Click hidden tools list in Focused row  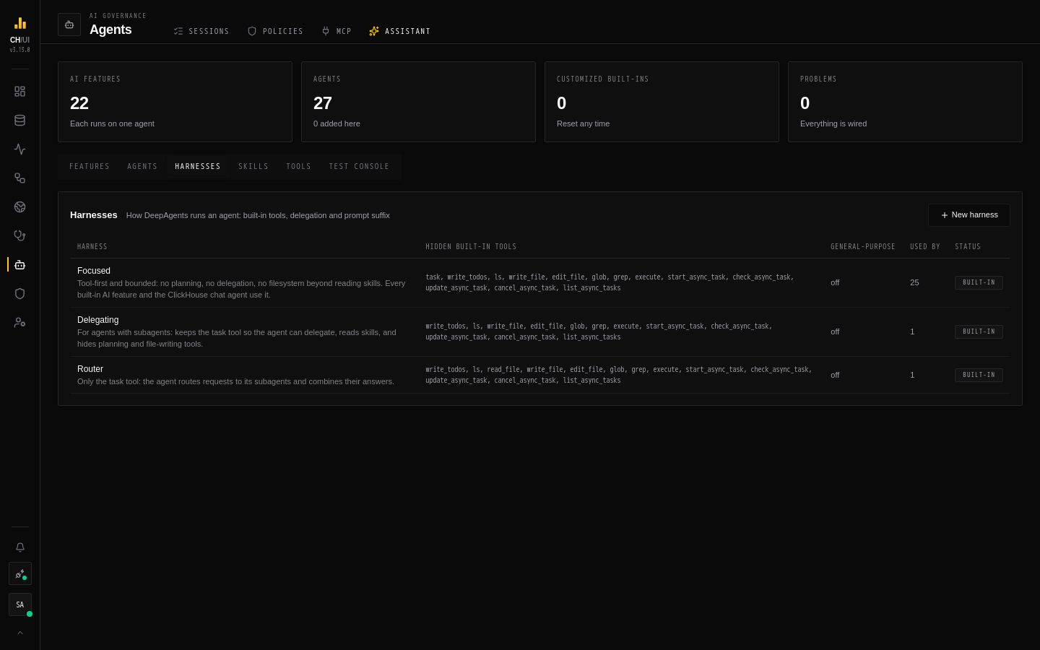pos(610,282)
